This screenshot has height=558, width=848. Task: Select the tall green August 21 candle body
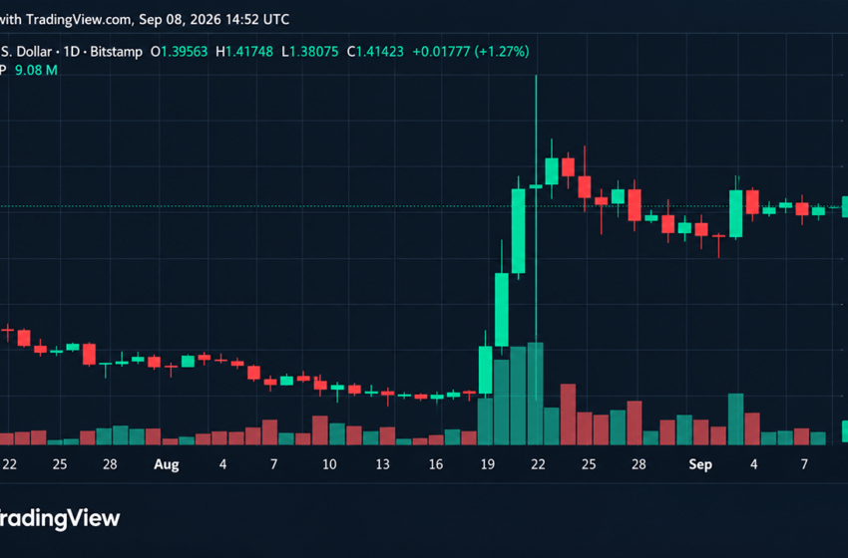518,231
